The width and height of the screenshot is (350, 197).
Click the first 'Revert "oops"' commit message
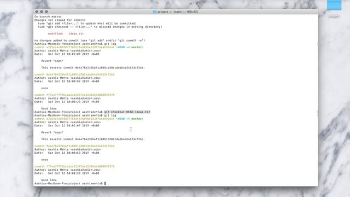coord(52,61)
